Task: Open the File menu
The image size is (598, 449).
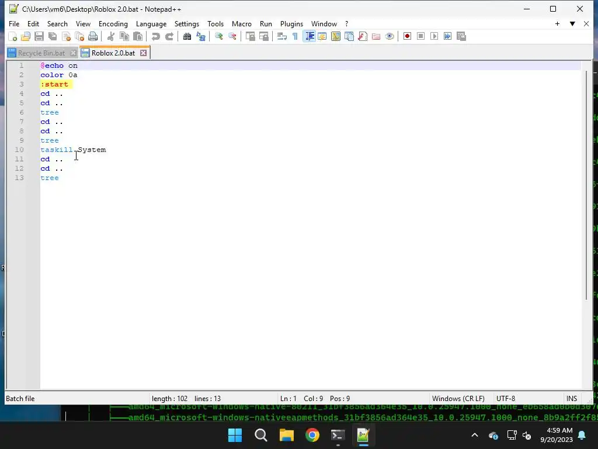Action: coord(14,23)
